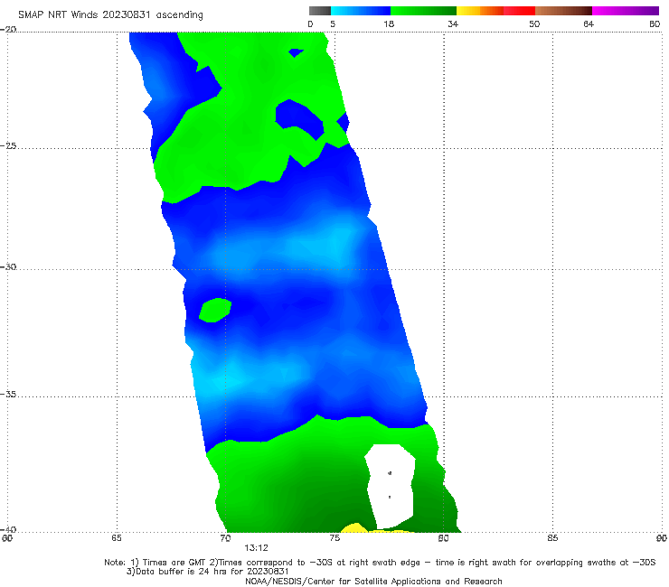This screenshot has width=669, height=587.
Task: Click the yellow-orange segment of the colorbar
Action: pyautogui.click(x=480, y=11)
